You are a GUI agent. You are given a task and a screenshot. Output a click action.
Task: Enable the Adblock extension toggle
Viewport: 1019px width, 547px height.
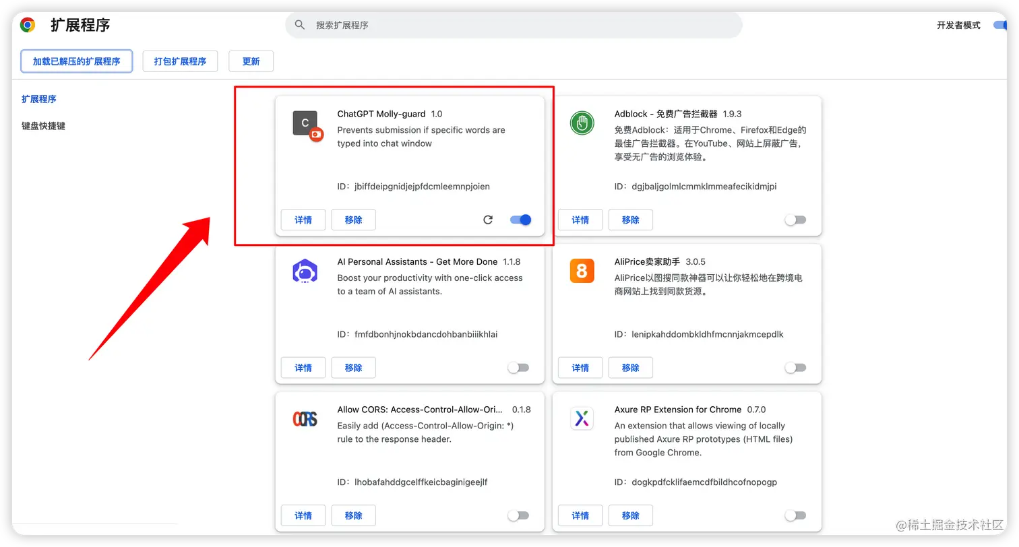point(795,220)
